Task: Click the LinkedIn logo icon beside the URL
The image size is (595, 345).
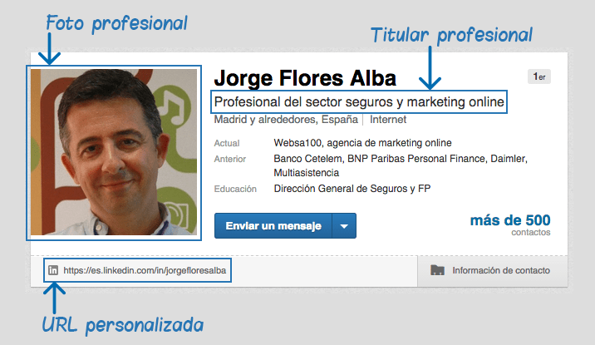Action: coord(53,270)
